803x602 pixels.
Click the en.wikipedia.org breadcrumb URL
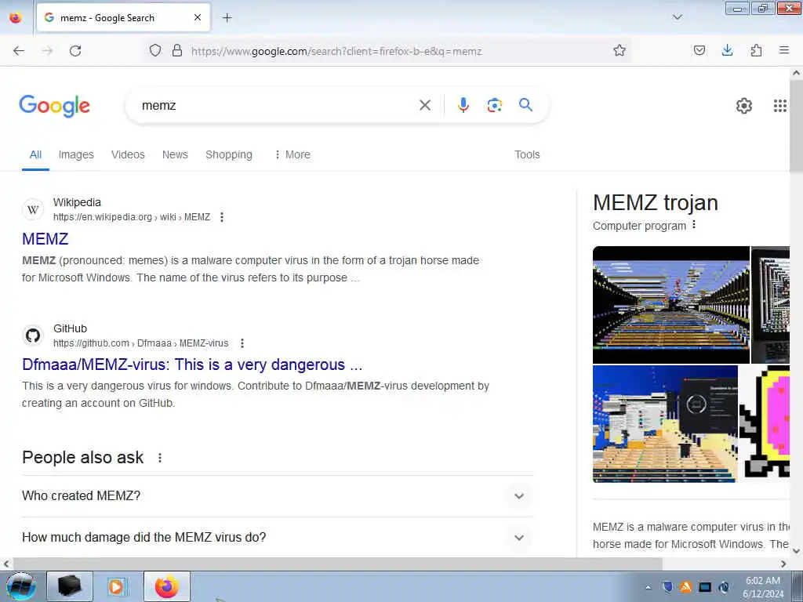coord(132,217)
